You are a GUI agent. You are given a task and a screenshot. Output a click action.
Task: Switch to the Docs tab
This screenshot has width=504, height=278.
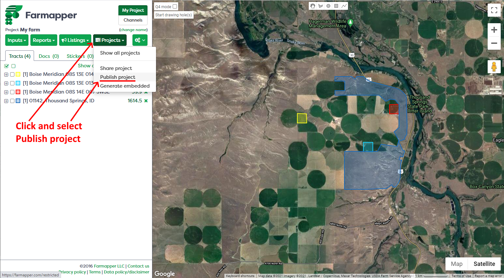(48, 56)
